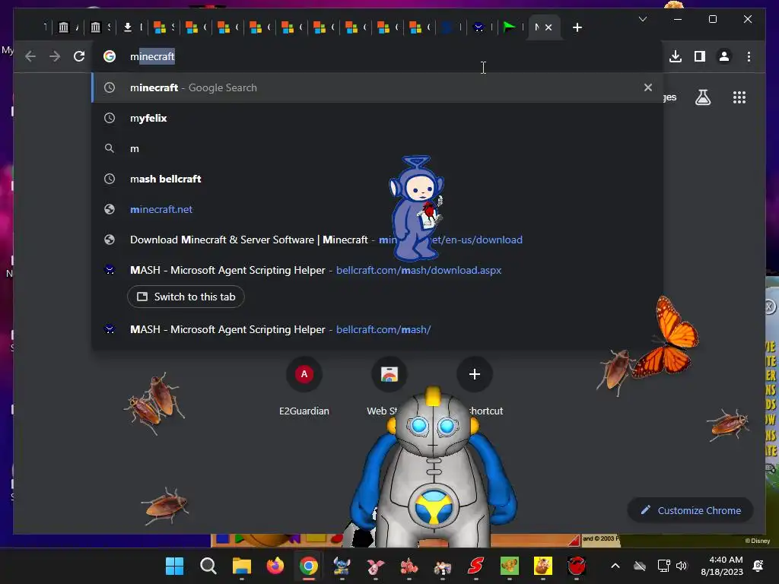Click Customize Chrome button
This screenshot has height=584, width=779.
tap(691, 510)
